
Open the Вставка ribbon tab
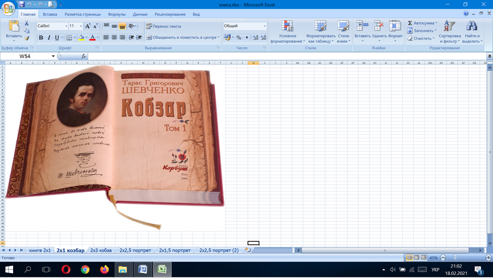pos(50,14)
